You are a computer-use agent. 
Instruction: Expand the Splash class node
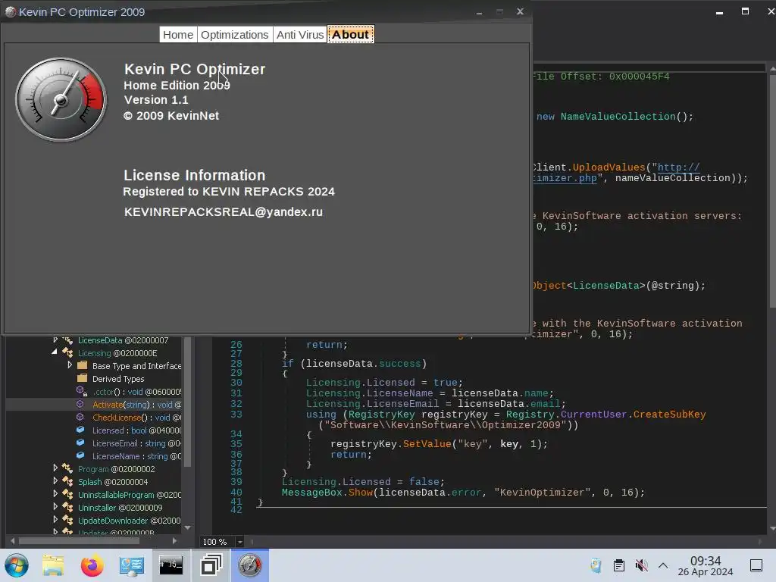click(x=55, y=481)
